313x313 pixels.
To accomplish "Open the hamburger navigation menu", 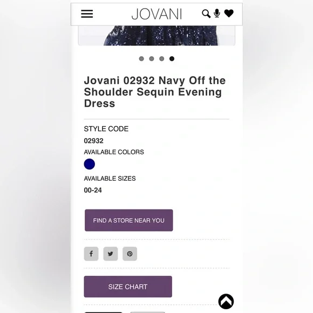I will pyautogui.click(x=87, y=14).
